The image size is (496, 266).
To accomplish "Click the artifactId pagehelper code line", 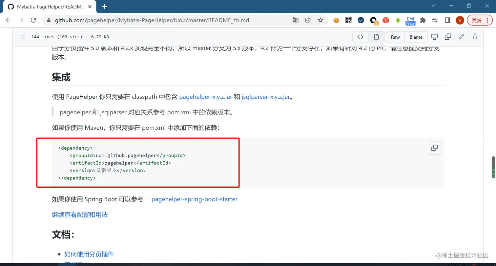I will 120,163.
